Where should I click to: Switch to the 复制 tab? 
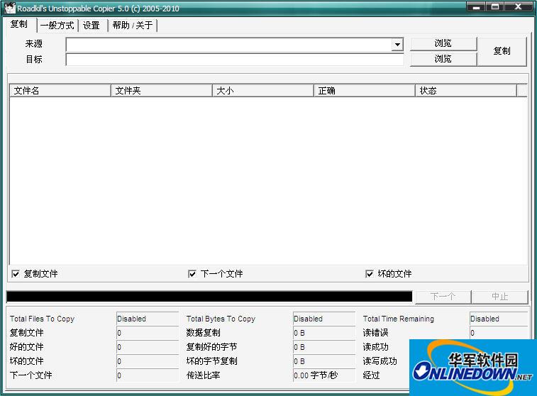pos(19,24)
